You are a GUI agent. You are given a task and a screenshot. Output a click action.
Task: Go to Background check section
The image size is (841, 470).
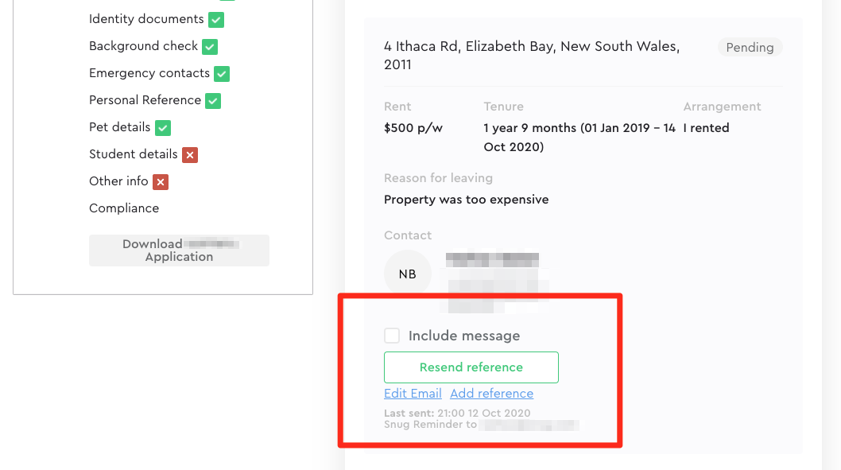143,46
